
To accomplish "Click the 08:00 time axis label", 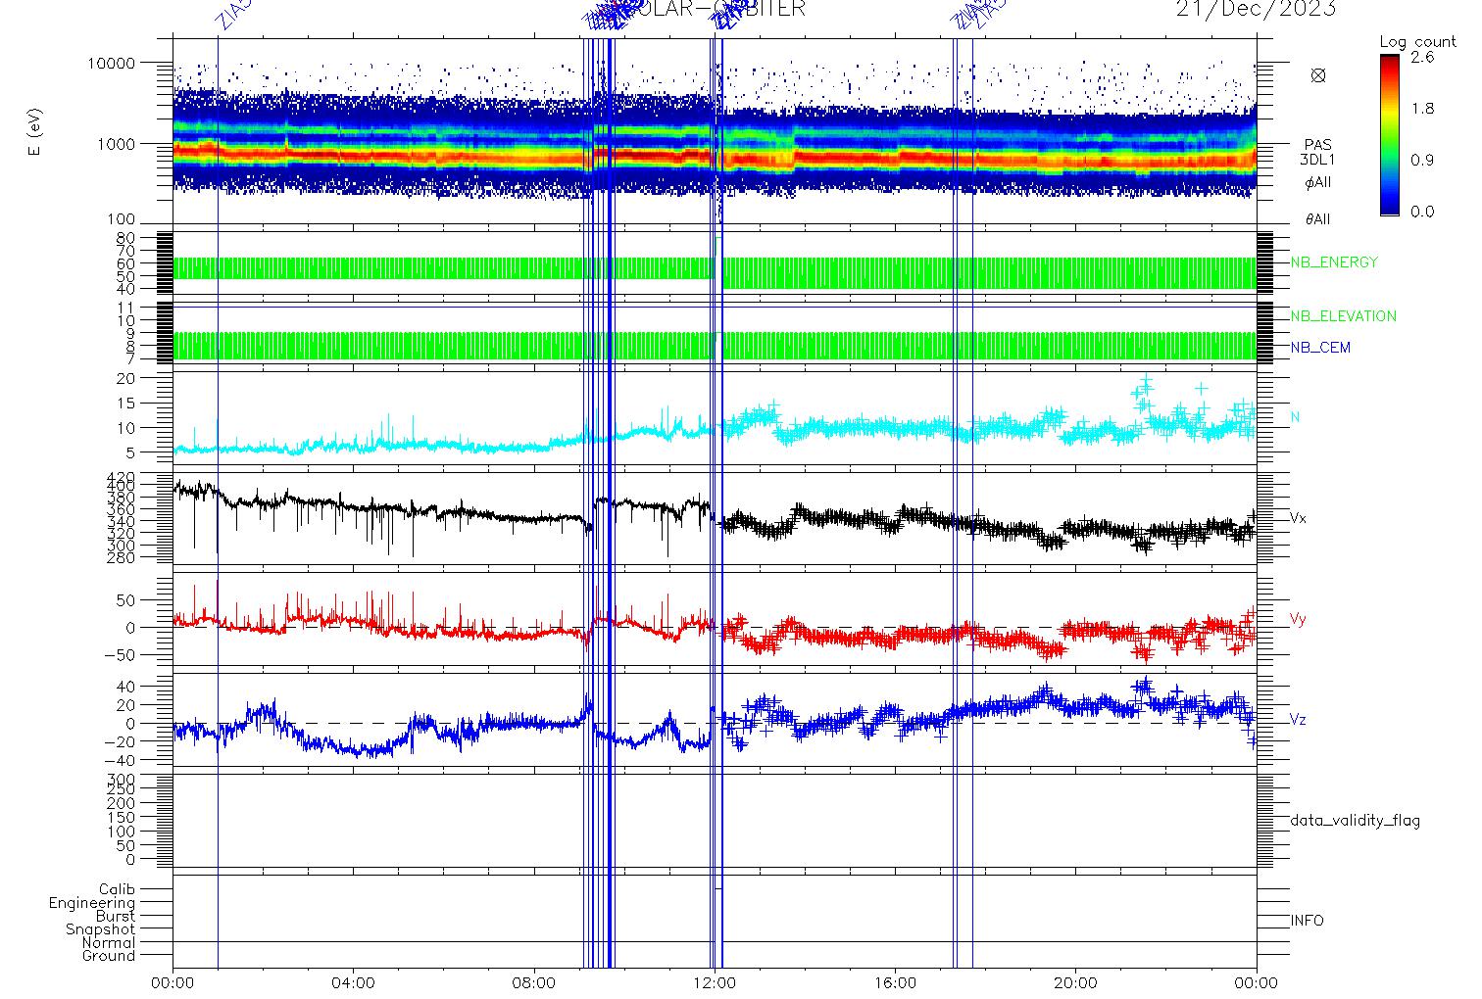I will coord(534,982).
